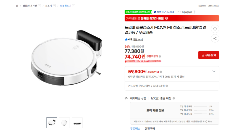The height and width of the screenshot is (132, 241).
Task: Select the side-view product thumbnail
Action: click(x=77, y=123)
